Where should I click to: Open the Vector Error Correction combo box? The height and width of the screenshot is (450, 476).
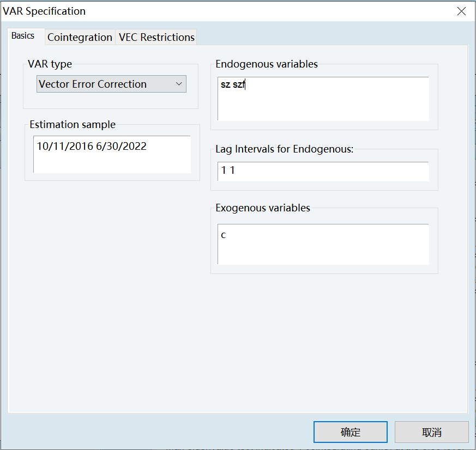pyautogui.click(x=104, y=84)
